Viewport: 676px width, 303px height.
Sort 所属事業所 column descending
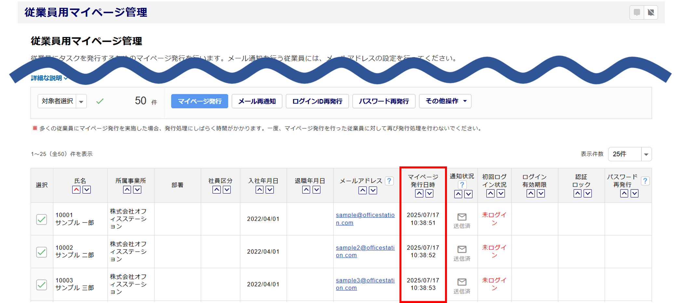point(137,190)
